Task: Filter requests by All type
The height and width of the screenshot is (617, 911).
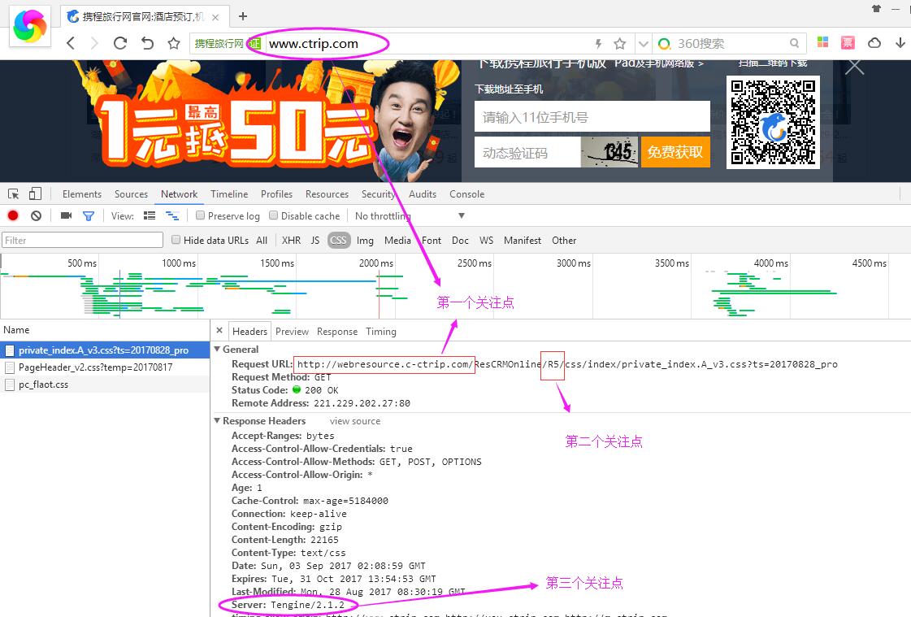Action: click(262, 240)
